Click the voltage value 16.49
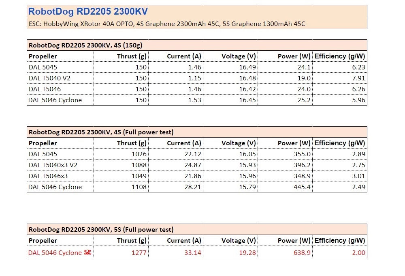The width and height of the screenshot is (405, 276). [x=247, y=67]
